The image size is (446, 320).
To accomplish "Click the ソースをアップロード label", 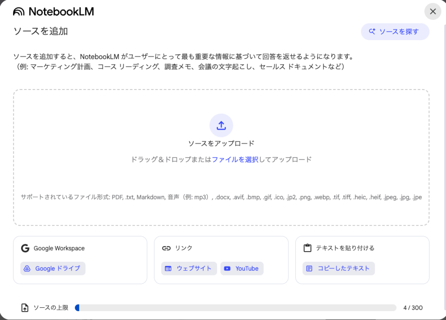I will (221, 144).
